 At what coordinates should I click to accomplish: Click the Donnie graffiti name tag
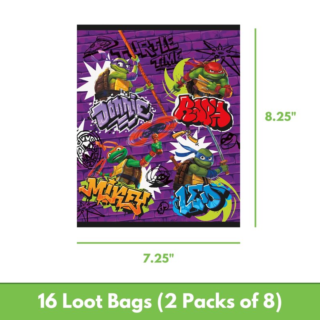[121, 114]
